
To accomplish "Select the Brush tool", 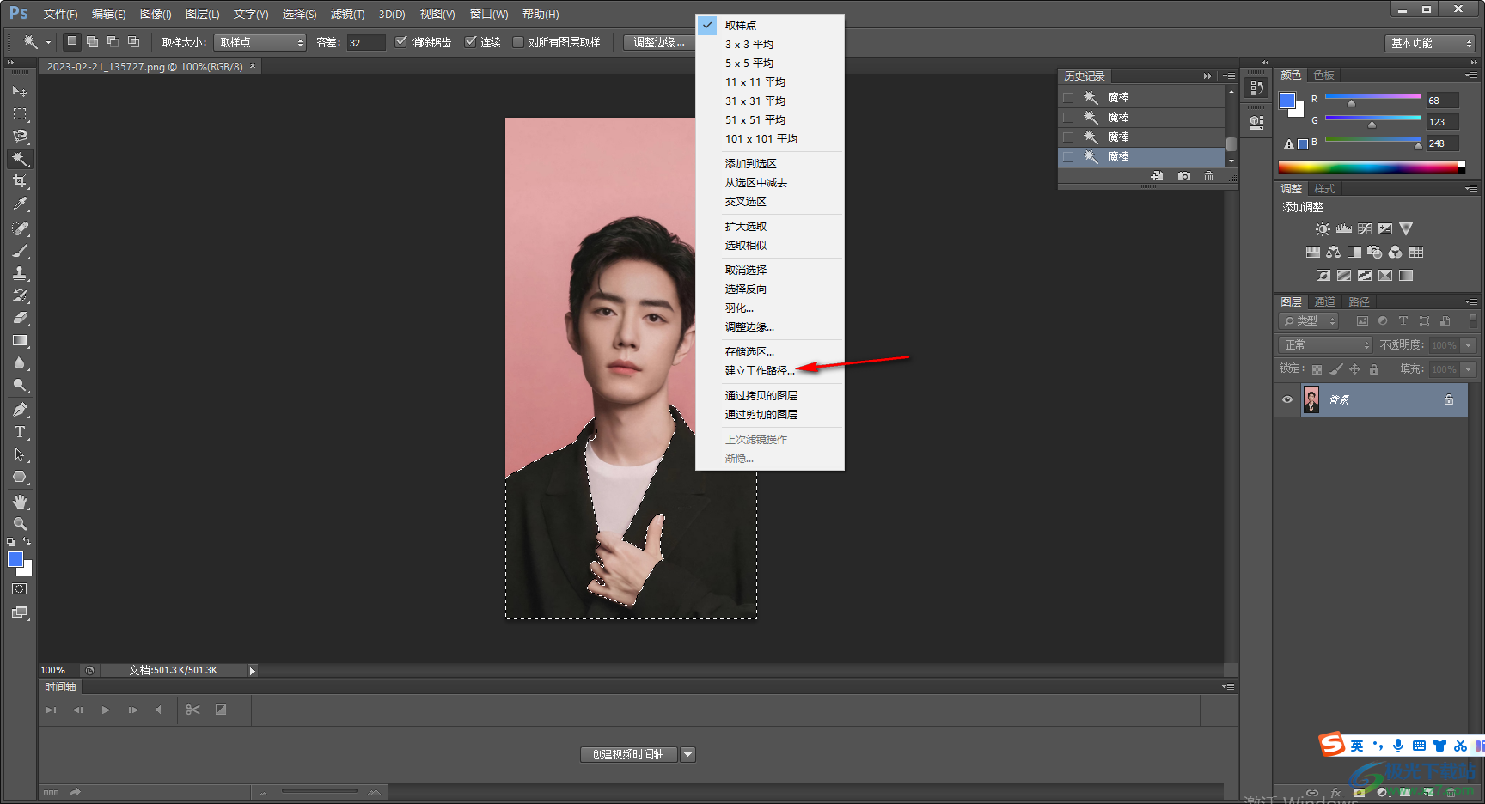I will [x=20, y=251].
